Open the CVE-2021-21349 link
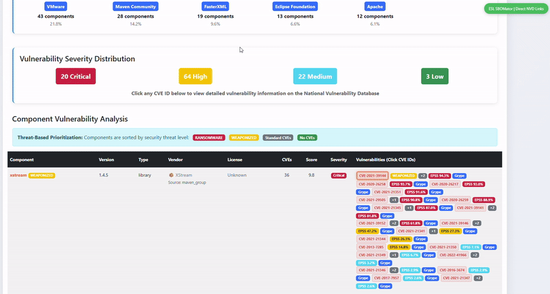 372,255
